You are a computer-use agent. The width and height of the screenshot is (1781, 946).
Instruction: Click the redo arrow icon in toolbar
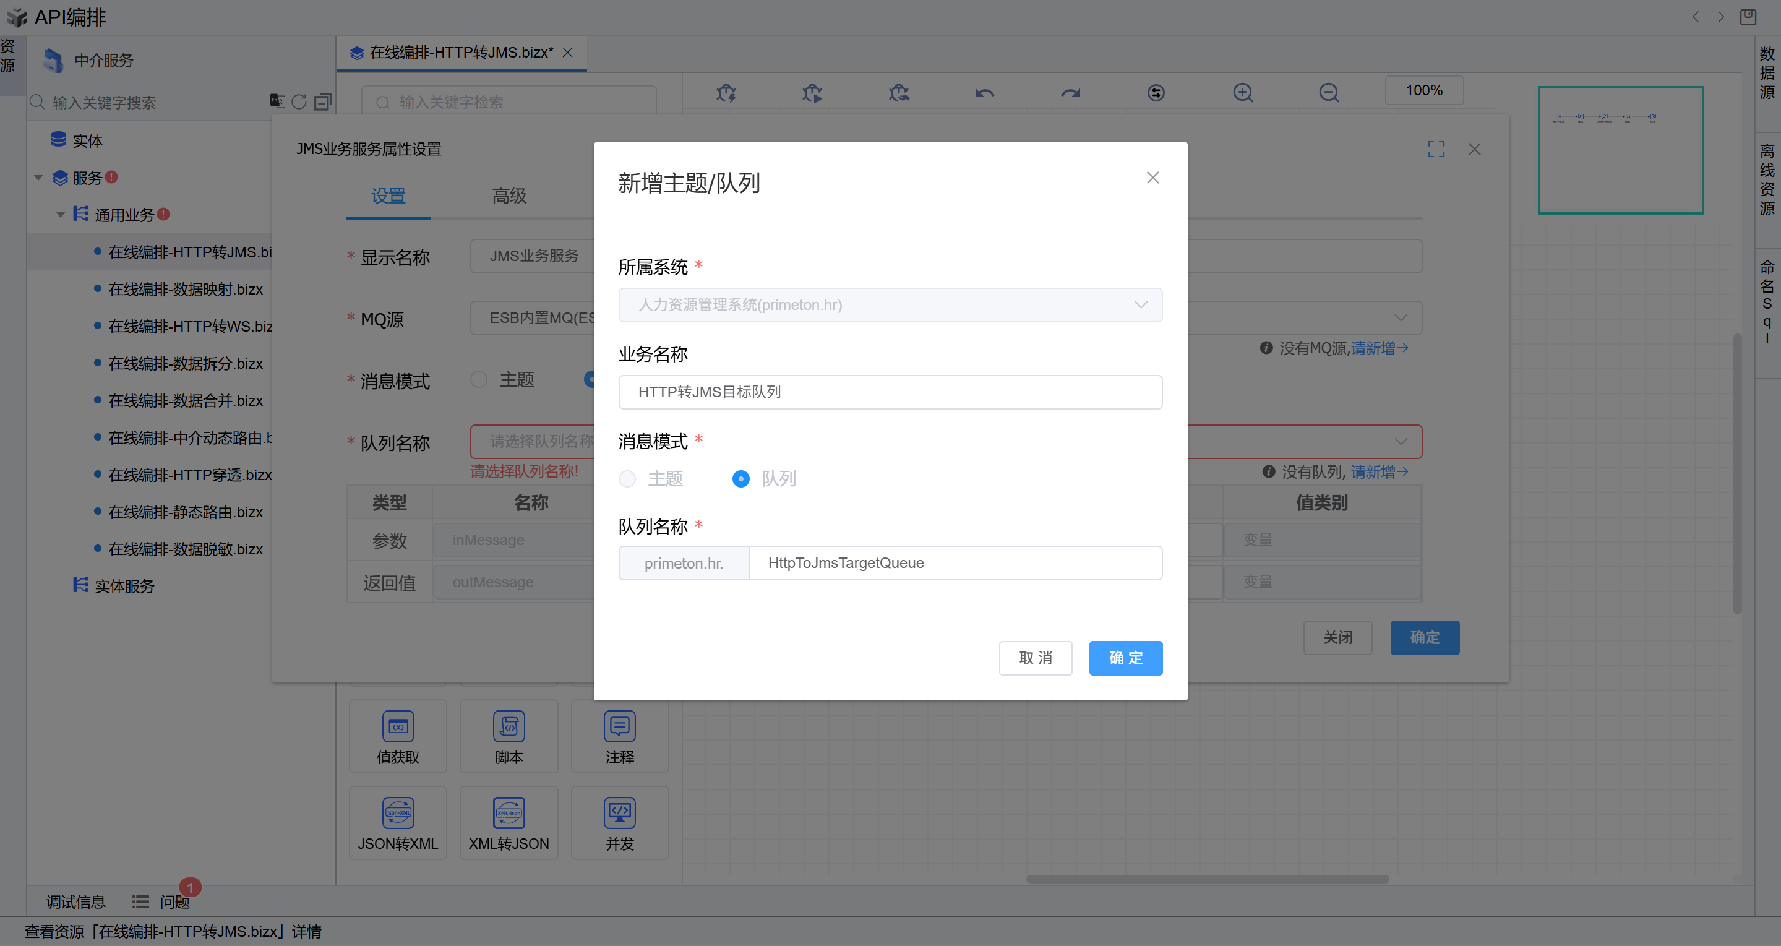click(x=1070, y=92)
